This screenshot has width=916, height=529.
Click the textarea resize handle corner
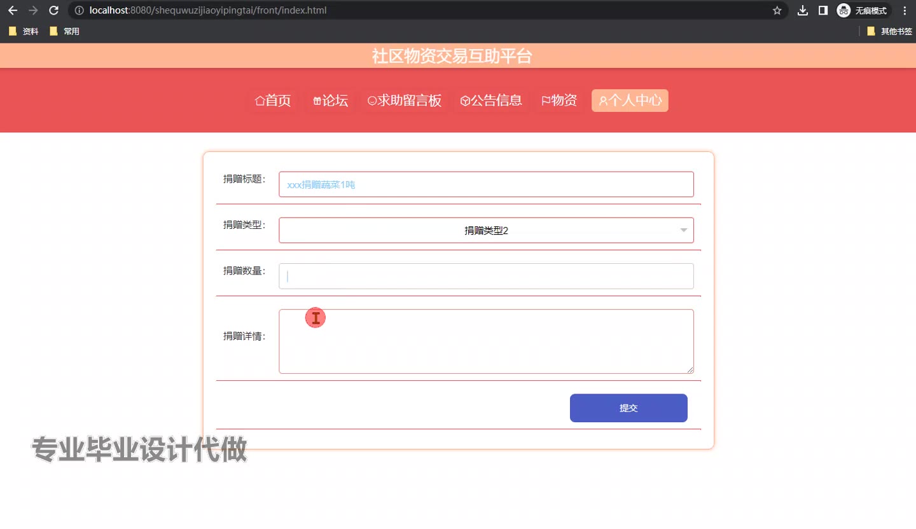point(690,369)
